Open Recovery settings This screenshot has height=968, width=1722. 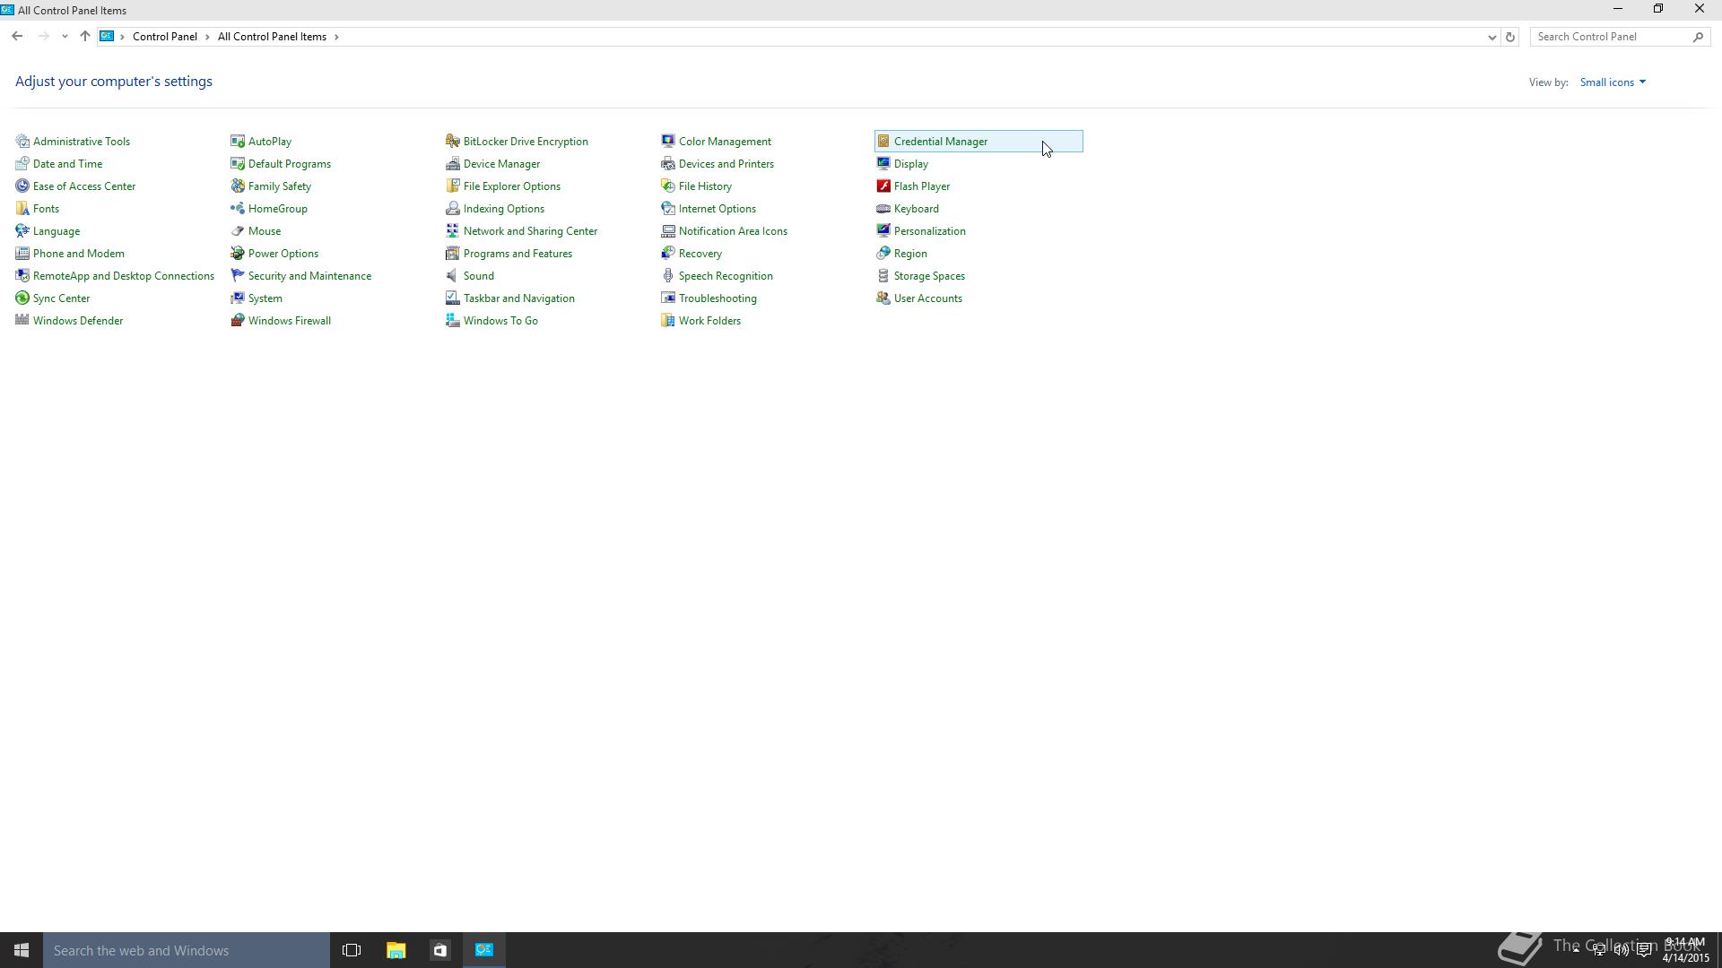[700, 254]
